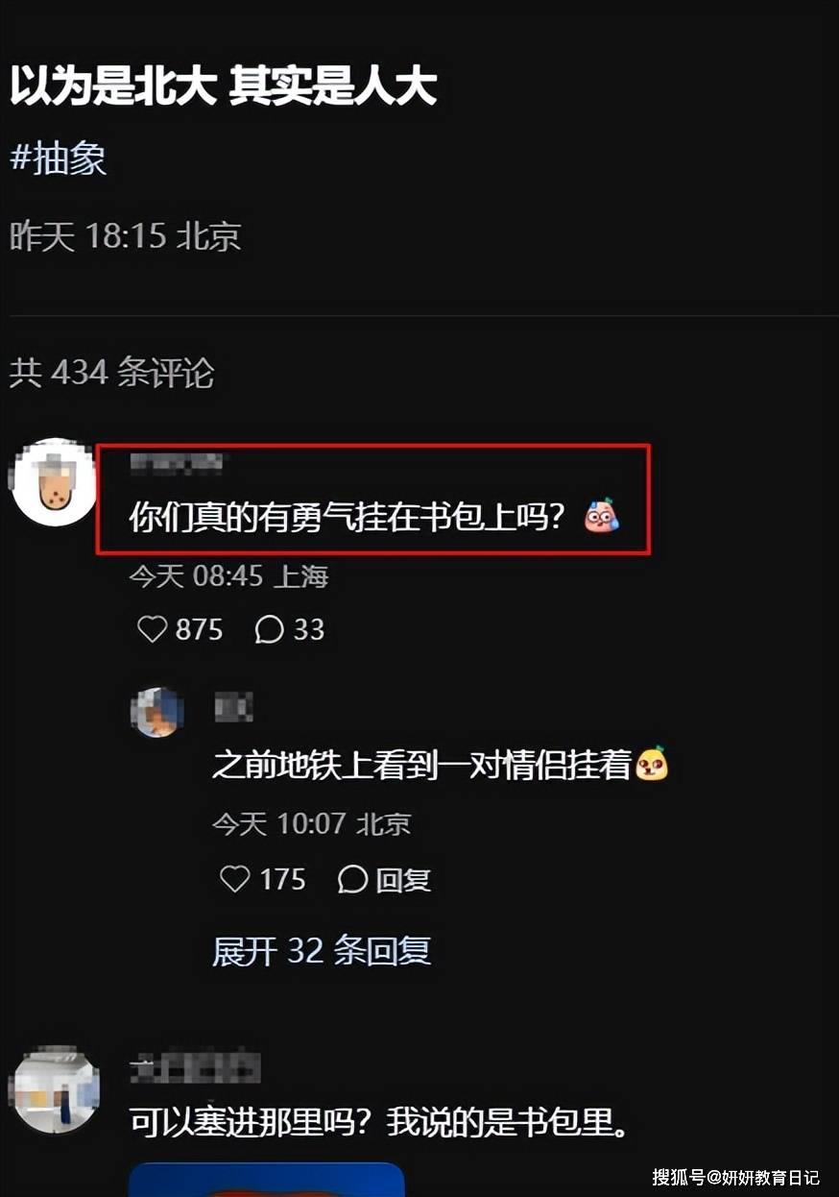This screenshot has width=839, height=1197.
Task: Click the 共 434 条评论 header
Action: [111, 373]
